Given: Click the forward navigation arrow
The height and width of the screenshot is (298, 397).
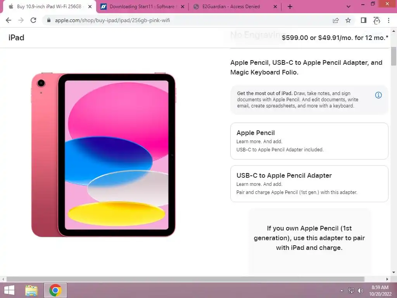Looking at the screenshot, I should [21, 20].
